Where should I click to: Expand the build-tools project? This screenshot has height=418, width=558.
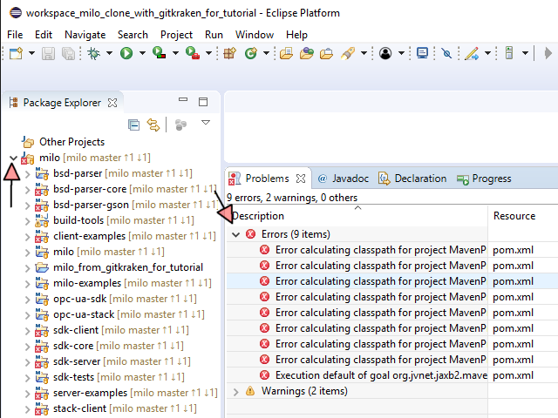click(x=27, y=220)
